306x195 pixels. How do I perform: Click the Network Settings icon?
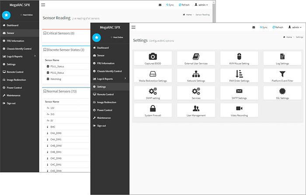[196, 74]
